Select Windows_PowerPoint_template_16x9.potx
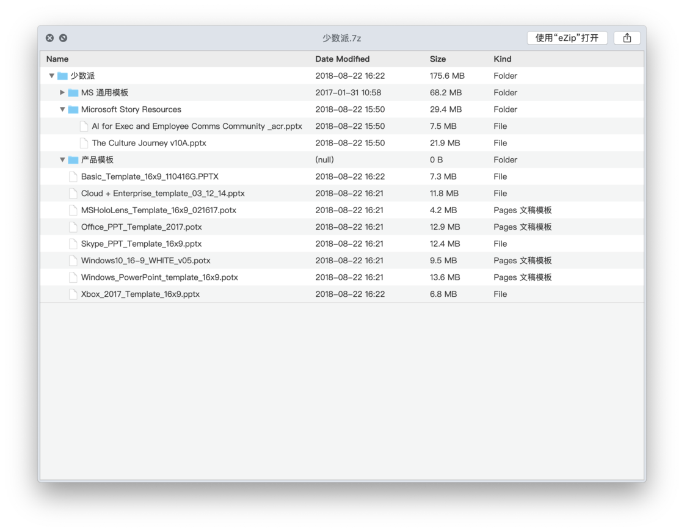The height and width of the screenshot is (532, 684). point(159,277)
